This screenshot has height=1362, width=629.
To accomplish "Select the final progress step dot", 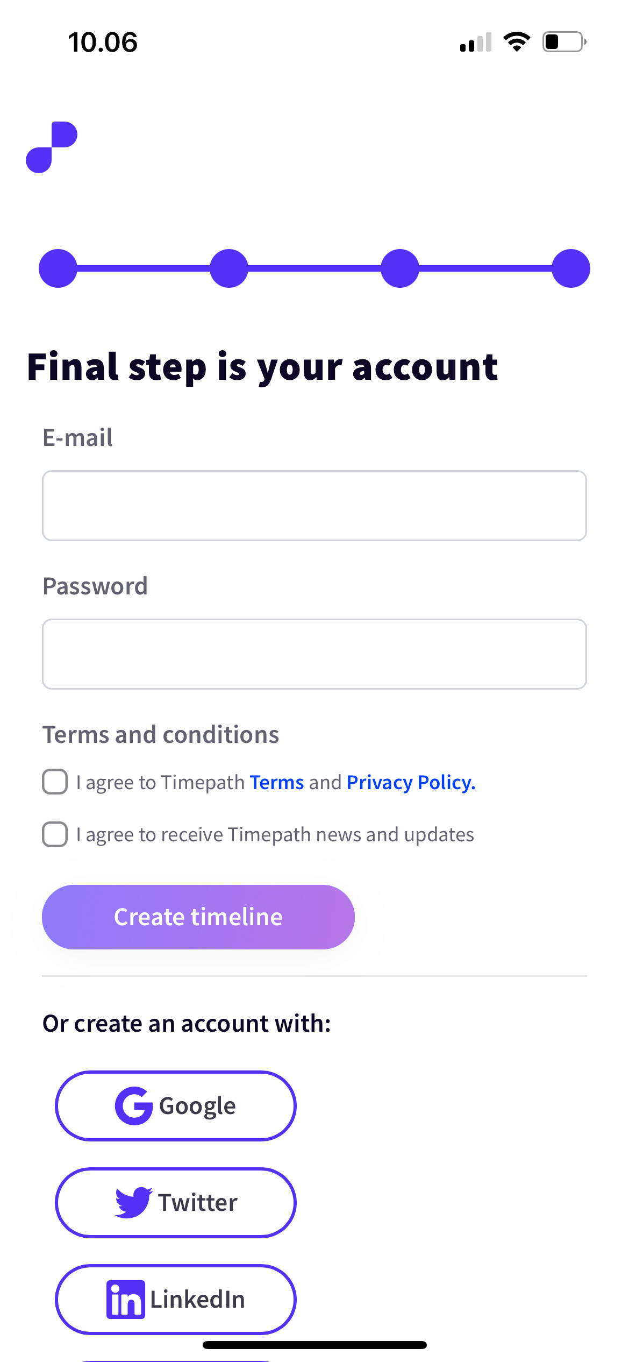I will pos(571,268).
